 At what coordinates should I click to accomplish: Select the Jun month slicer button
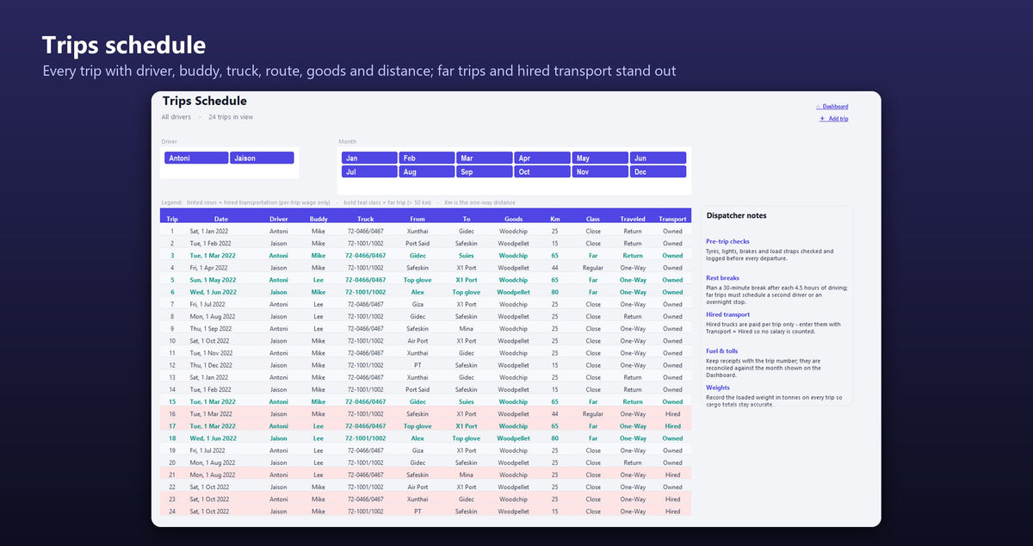pos(658,158)
